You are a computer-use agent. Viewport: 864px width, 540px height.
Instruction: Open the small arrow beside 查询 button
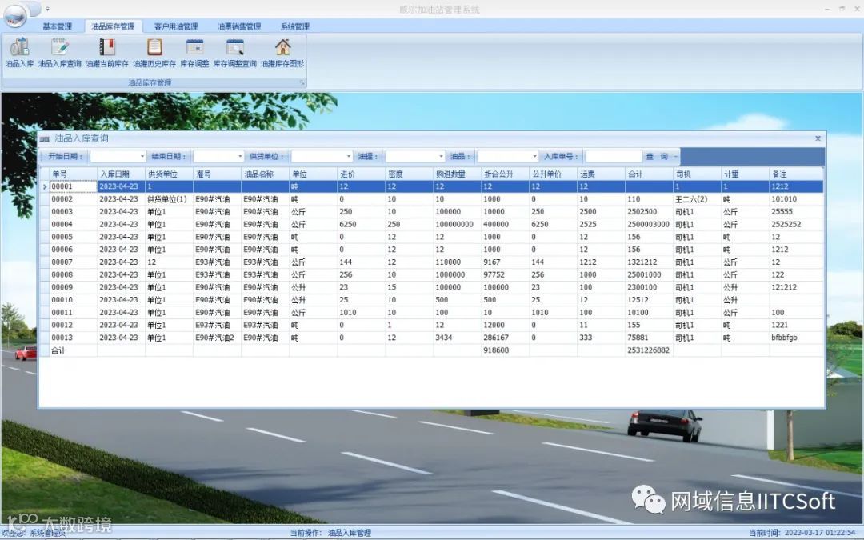[675, 157]
